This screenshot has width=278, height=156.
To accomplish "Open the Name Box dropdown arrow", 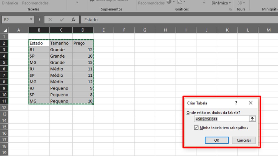I will tap(31, 19).
